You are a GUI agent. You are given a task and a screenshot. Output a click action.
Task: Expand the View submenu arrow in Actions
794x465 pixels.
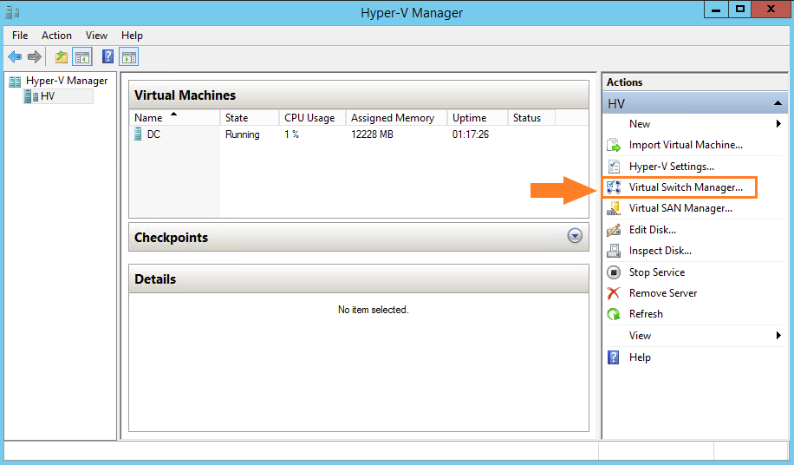click(778, 336)
